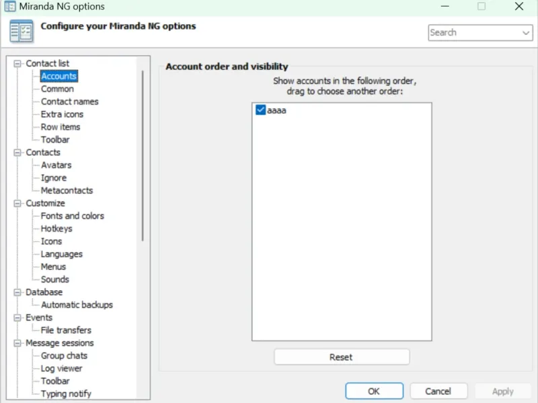Collapse the Contact list tree node
Image resolution: width=538 pixels, height=403 pixels.
17,64
